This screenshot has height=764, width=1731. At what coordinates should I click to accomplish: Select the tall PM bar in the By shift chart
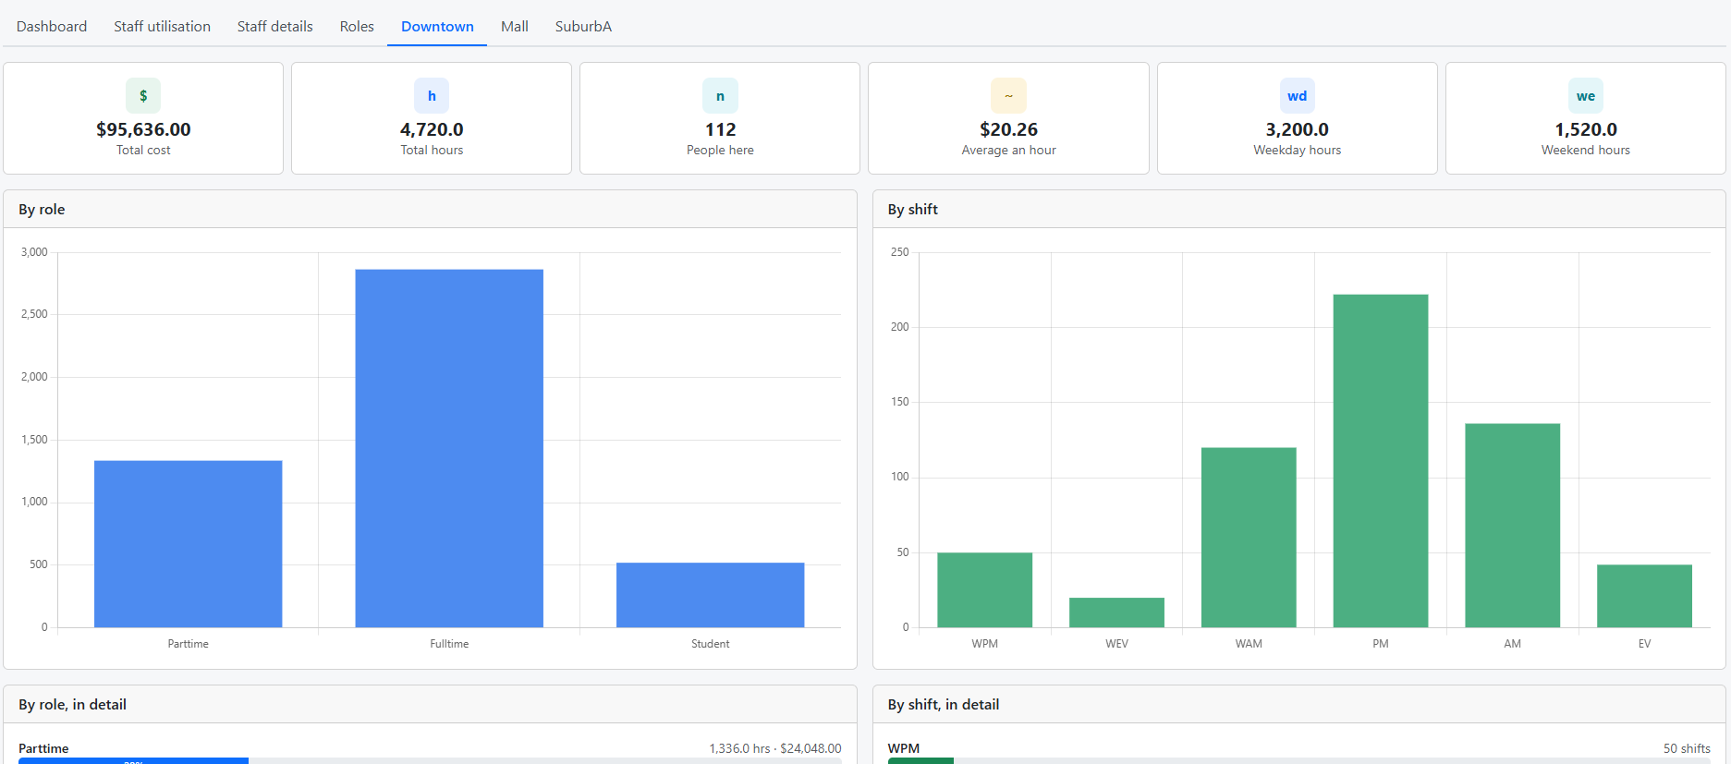click(1381, 461)
